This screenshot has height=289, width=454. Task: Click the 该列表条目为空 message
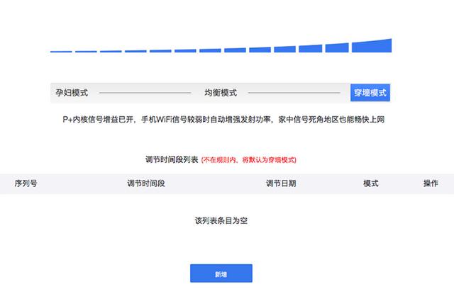click(x=221, y=221)
